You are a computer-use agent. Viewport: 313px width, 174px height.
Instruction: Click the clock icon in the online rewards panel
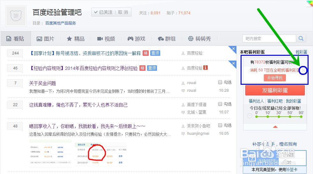(250, 116)
